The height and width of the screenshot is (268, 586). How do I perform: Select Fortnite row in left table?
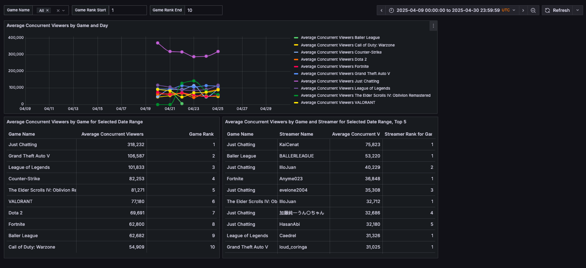[x=112, y=224]
